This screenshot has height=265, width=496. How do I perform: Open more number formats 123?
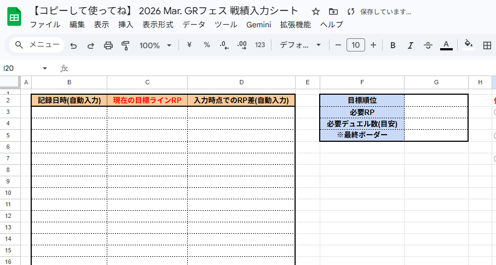click(260, 45)
